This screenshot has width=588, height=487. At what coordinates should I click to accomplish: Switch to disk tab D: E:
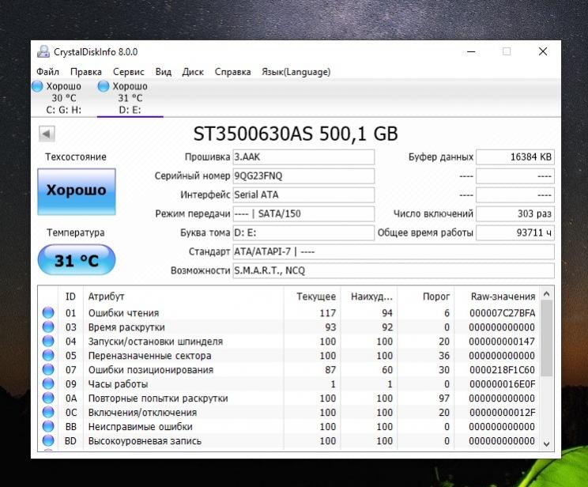click(130, 98)
